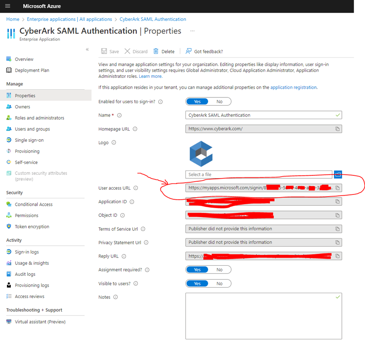Viewport: 365px width, 348px height.
Task: Open the file browser for the logo upload
Action: (338, 174)
